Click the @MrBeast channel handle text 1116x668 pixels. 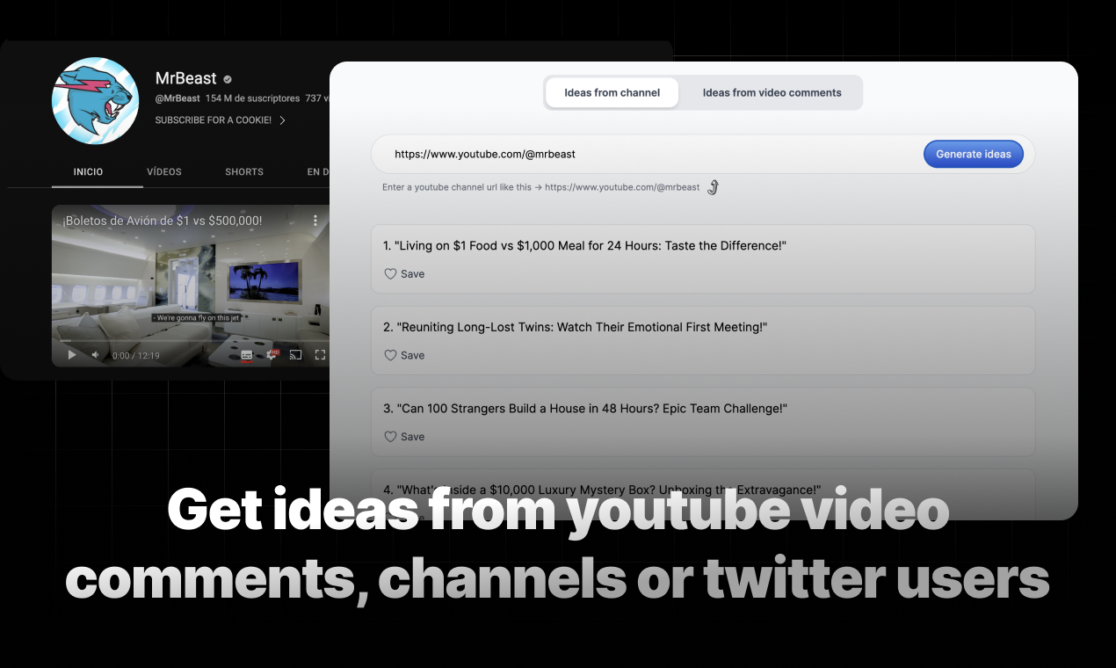tap(178, 98)
